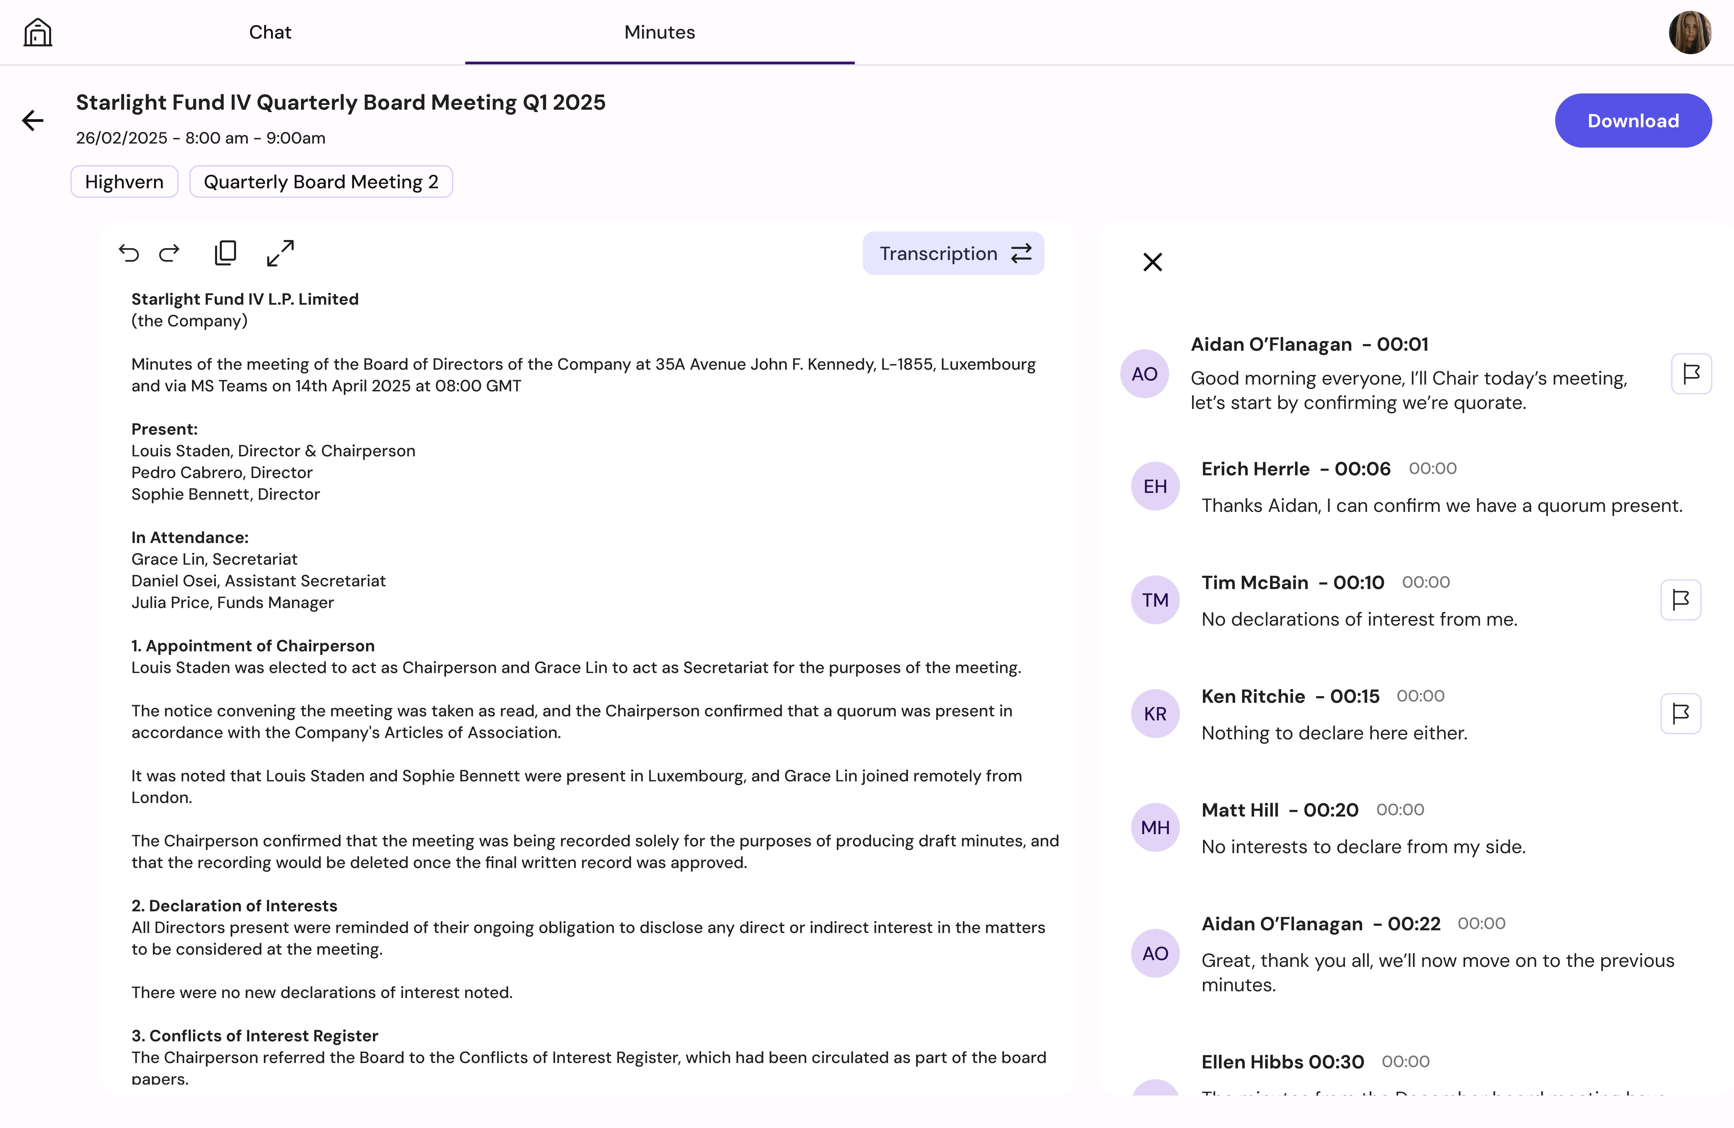1734x1128 pixels.
Task: Open the Chat tab
Action: [x=270, y=32]
